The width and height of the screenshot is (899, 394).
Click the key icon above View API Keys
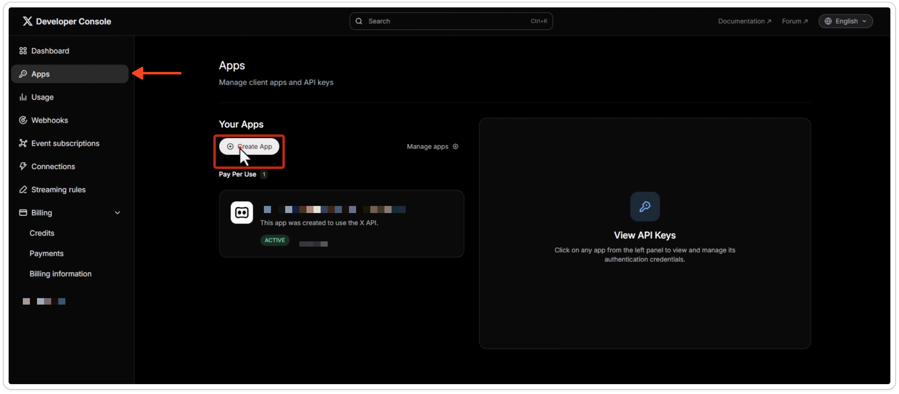[x=645, y=206]
